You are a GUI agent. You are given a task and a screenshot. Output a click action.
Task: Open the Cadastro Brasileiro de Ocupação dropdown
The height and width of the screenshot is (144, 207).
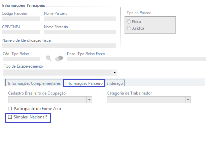[x=89, y=100]
